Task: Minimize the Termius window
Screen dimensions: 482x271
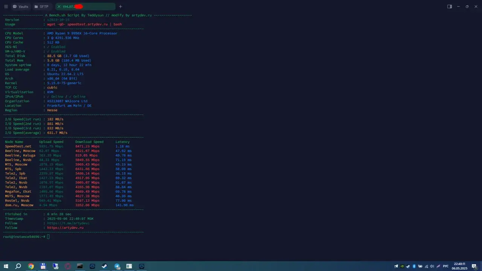Action: click(459, 6)
